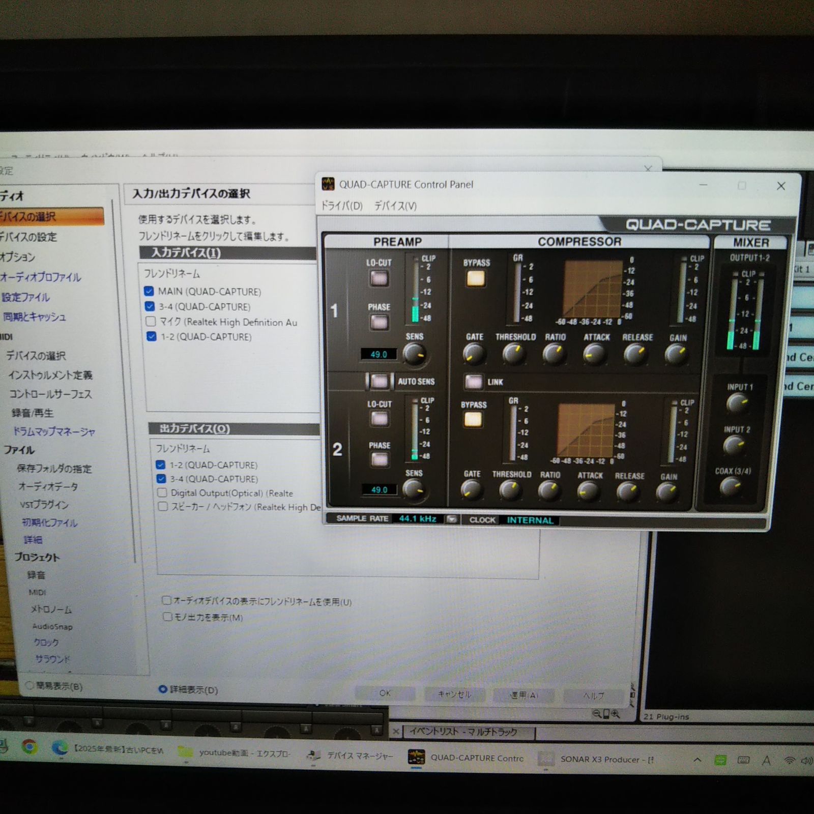Check Digital Output(Optical) output device

[x=162, y=492]
